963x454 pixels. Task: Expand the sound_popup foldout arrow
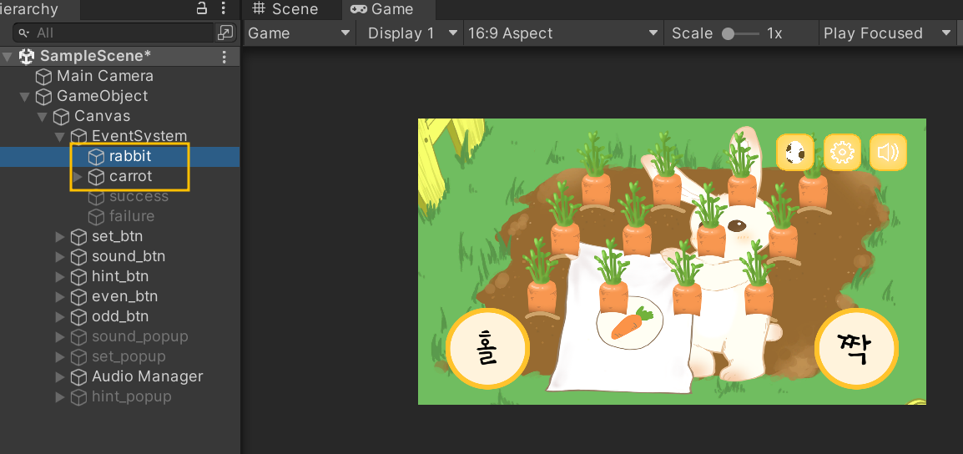point(59,337)
